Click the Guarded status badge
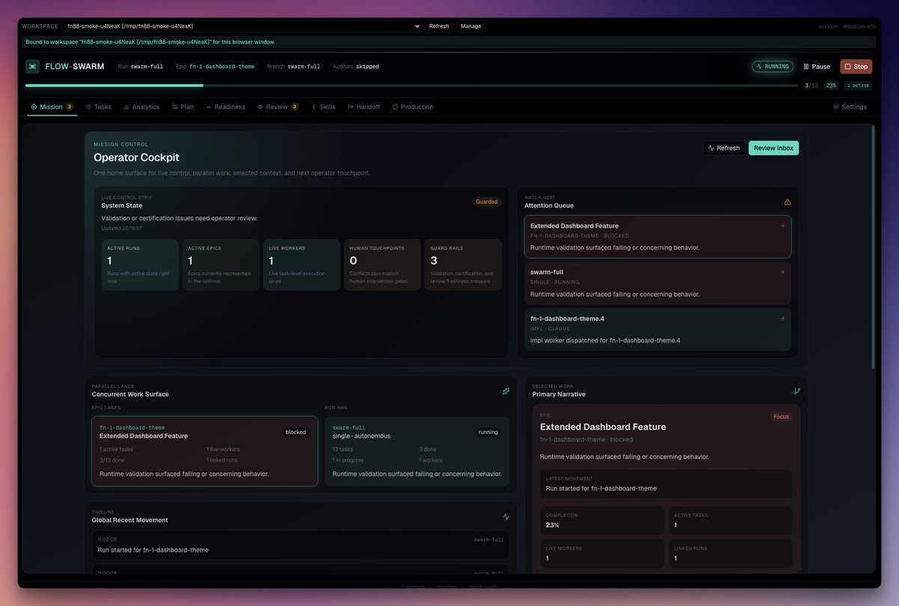Screen dimensions: 899x606 [x=487, y=202]
